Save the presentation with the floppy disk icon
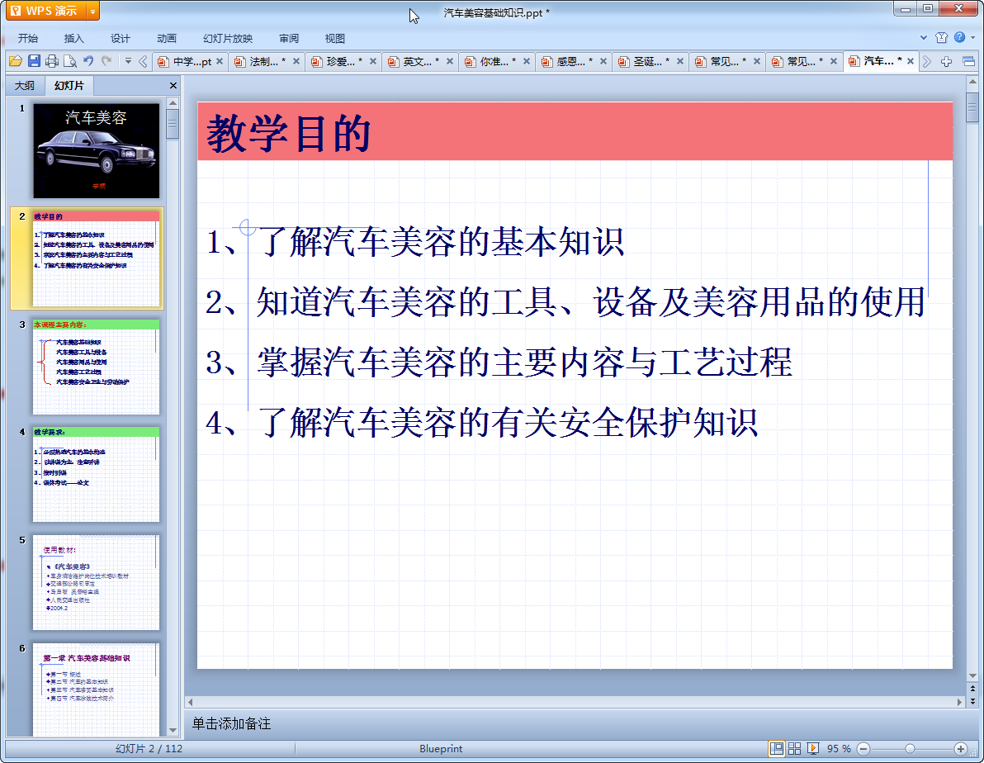Viewport: 984px width, 763px height. click(34, 61)
